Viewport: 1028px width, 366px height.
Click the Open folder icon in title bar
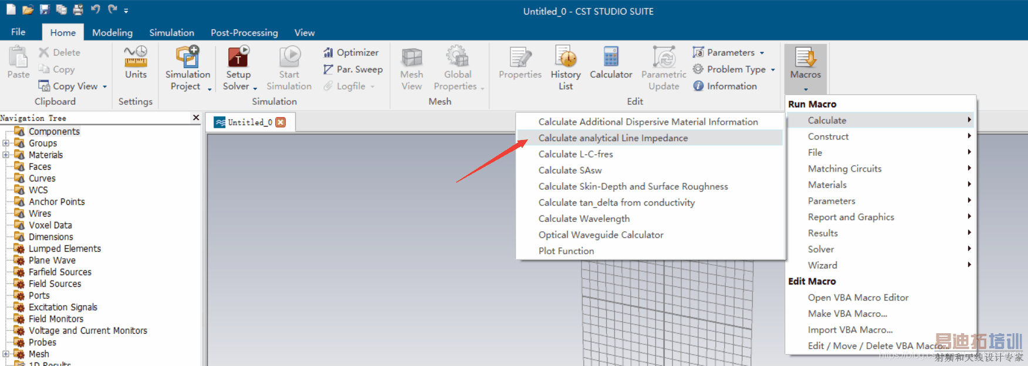(28, 9)
